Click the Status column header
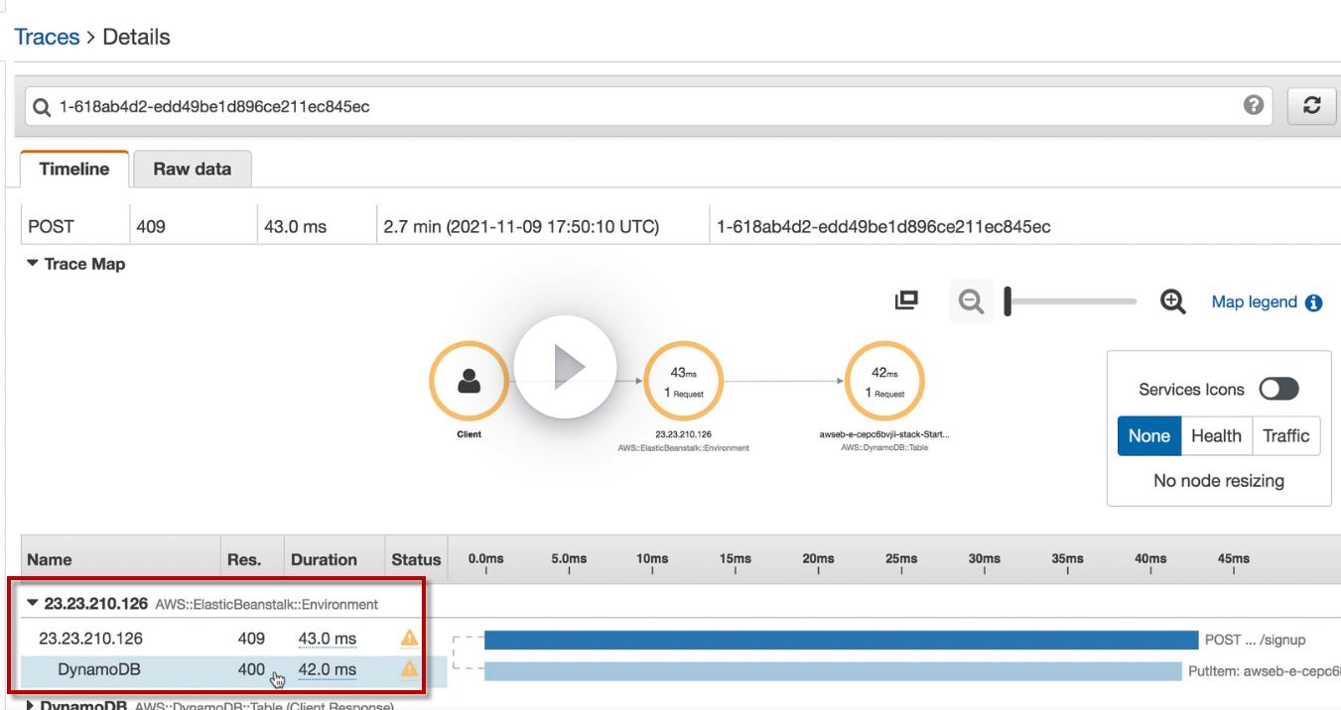Viewport: 1341px width, 710px height. tap(416, 560)
